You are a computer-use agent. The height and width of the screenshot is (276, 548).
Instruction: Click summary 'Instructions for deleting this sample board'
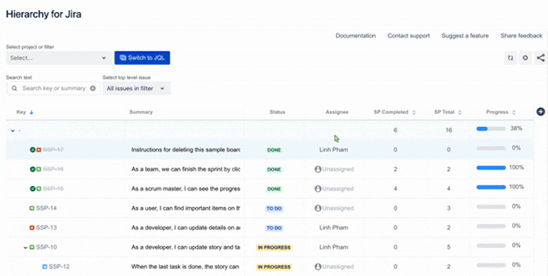(186, 150)
